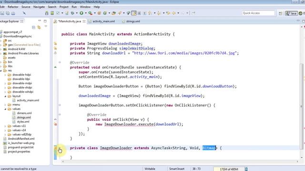Click the Save All toolbar icon
This screenshot has width=305, height=171.
point(8,13)
